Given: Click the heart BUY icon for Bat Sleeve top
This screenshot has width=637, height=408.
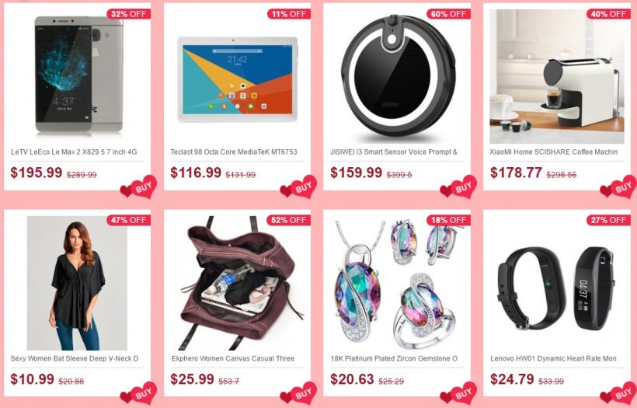Looking at the screenshot, I should coord(138,394).
